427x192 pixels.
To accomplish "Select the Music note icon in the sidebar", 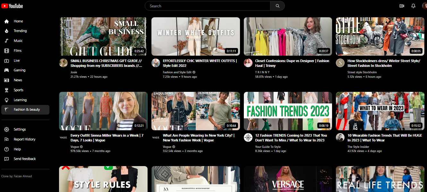I will click(6, 41).
